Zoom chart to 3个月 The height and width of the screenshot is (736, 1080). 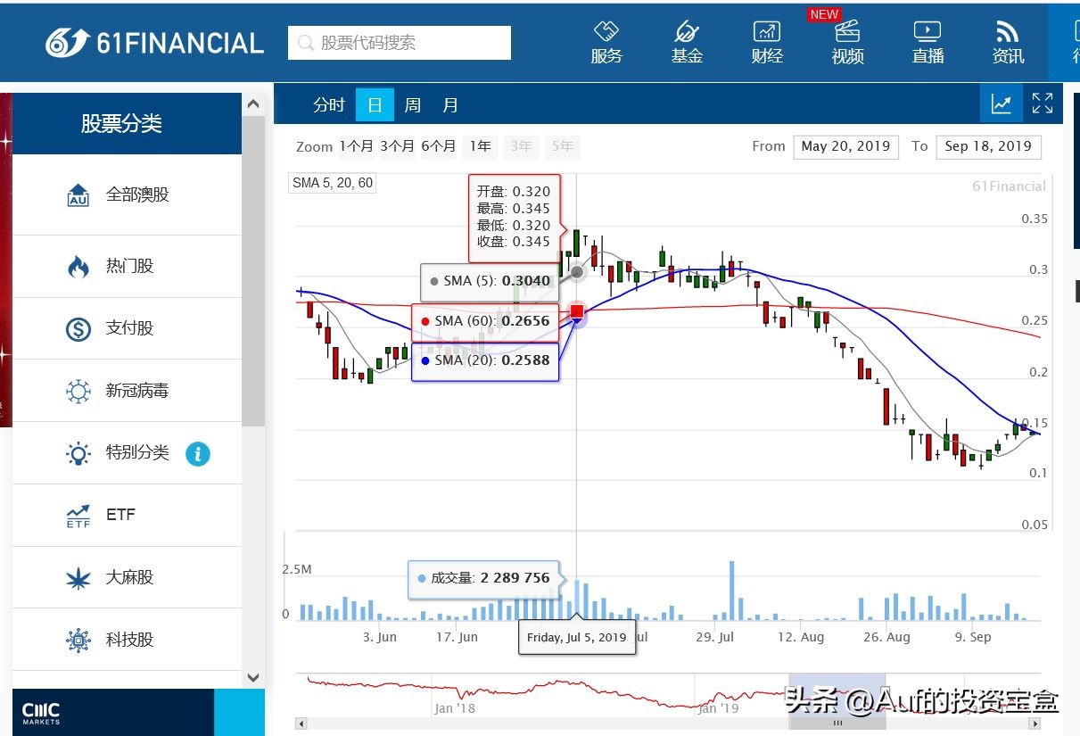[397, 146]
